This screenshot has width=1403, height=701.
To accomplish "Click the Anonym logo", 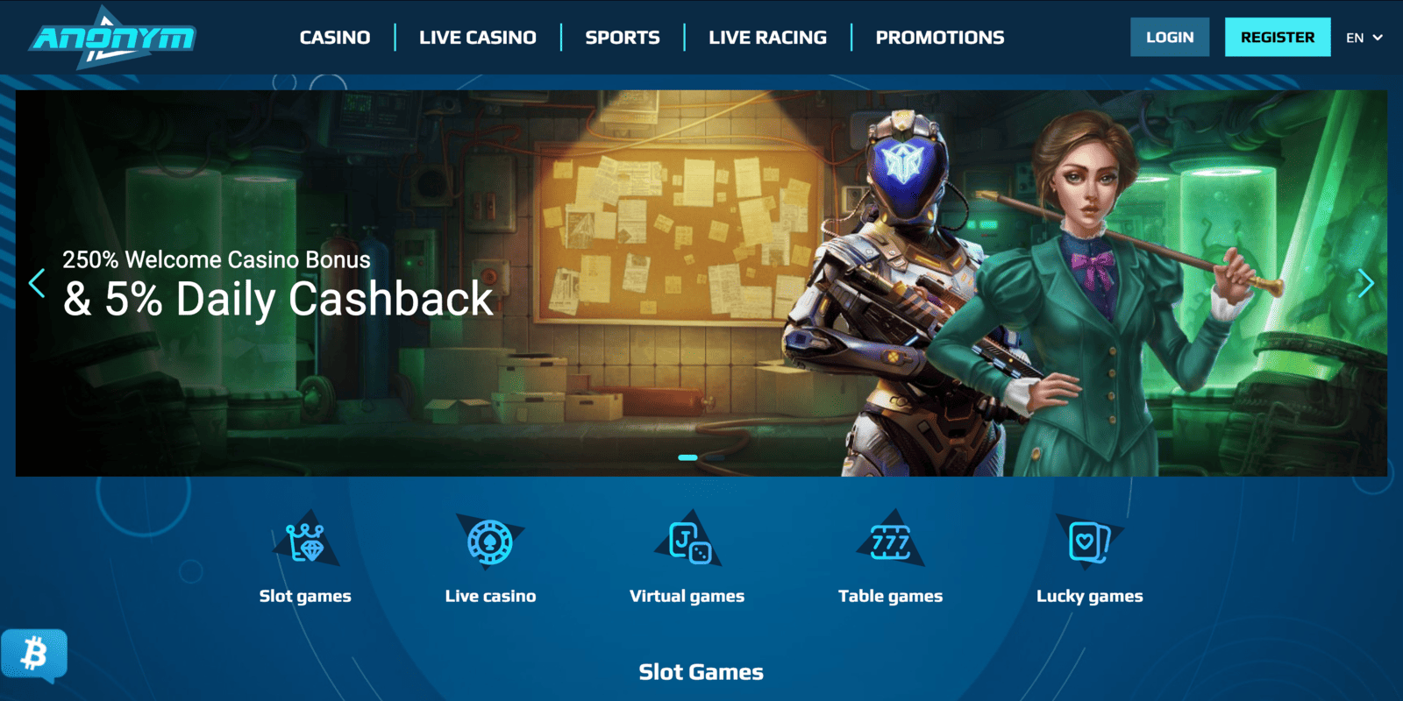I will tap(111, 38).
